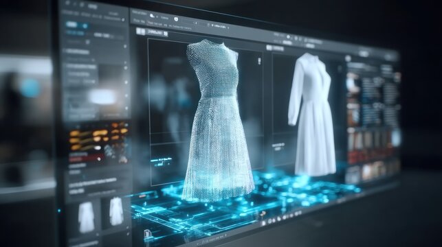Select the tab above the white dress viewport
The image size is (442, 247).
pos(275,49)
